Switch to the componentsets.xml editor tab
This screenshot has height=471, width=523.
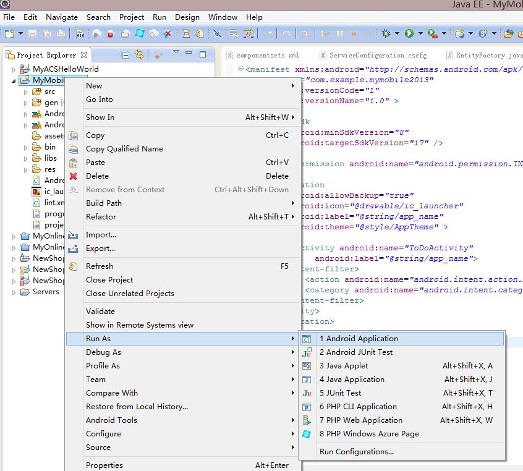pos(267,55)
